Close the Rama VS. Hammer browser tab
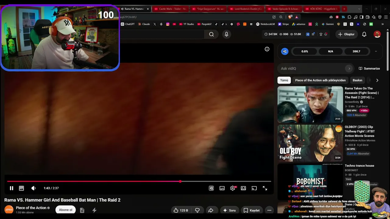 148,9
